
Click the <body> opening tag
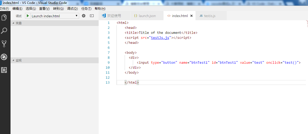[131, 52]
